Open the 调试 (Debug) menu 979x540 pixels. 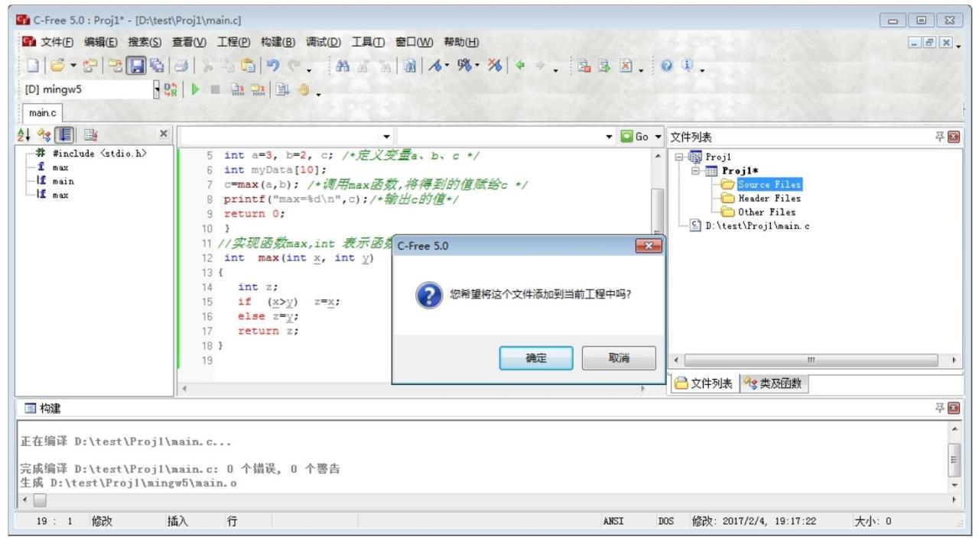(323, 42)
